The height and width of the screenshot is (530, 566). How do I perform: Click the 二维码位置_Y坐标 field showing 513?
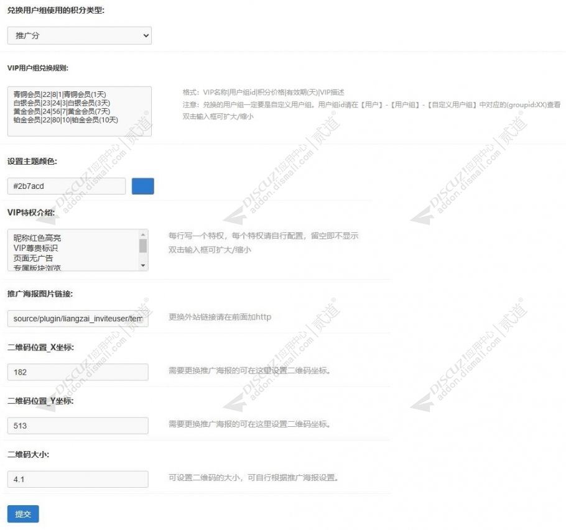point(78,426)
